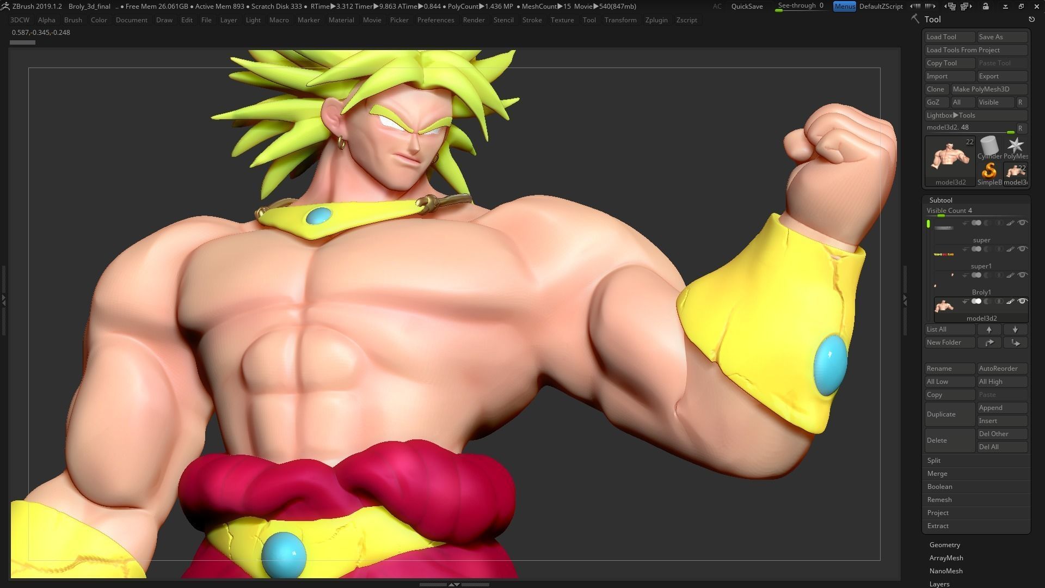Expand the Geometry section
The width and height of the screenshot is (1045, 588).
(944, 545)
